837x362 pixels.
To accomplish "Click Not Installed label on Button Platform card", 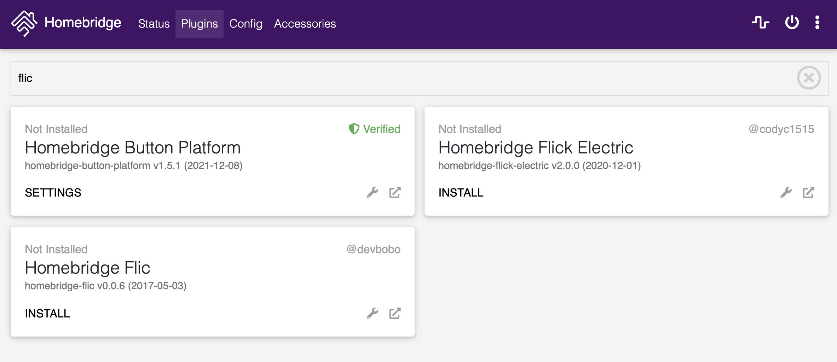I will coord(56,129).
